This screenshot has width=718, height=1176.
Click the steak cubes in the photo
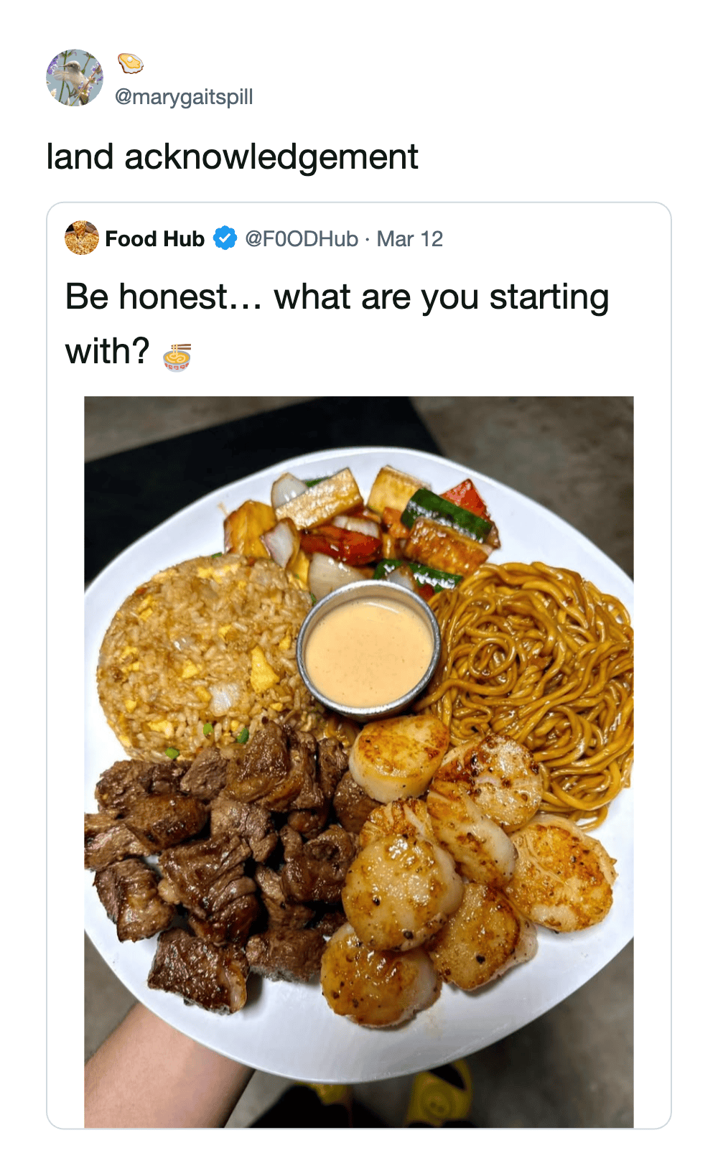click(215, 862)
